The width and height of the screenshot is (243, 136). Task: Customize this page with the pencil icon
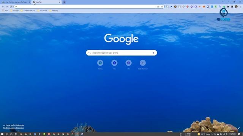(x=239, y=128)
